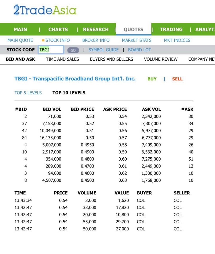Select the QUOTES tab
This screenshot has width=215, height=254.
tap(133, 29)
